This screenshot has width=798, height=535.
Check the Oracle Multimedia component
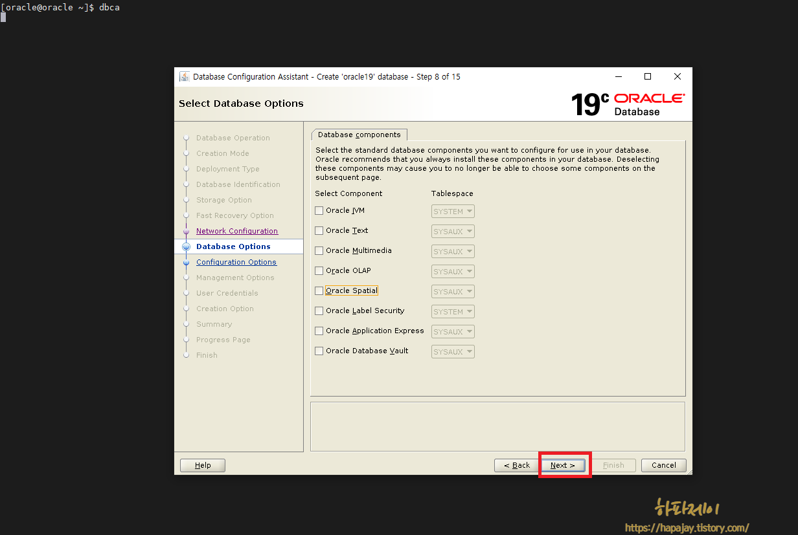click(x=319, y=250)
